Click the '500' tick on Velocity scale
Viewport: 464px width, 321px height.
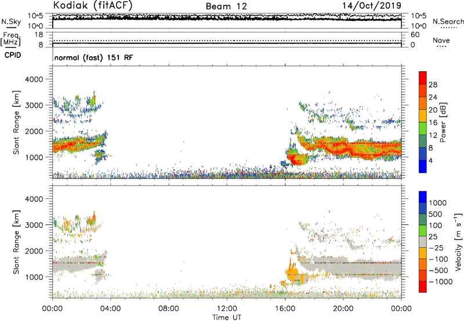coord(434,214)
